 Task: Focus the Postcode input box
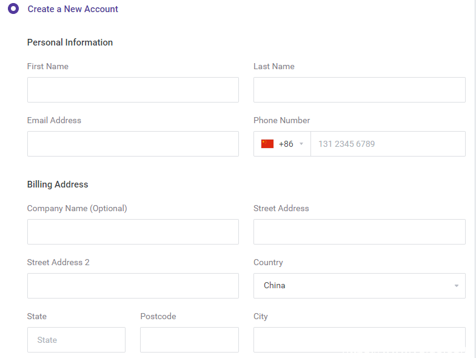pyautogui.click(x=189, y=340)
